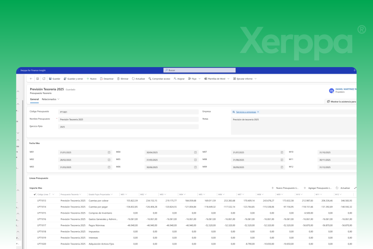The height and width of the screenshot is (249, 373).
Task: Click Intereses row cell
Action: [93, 238]
